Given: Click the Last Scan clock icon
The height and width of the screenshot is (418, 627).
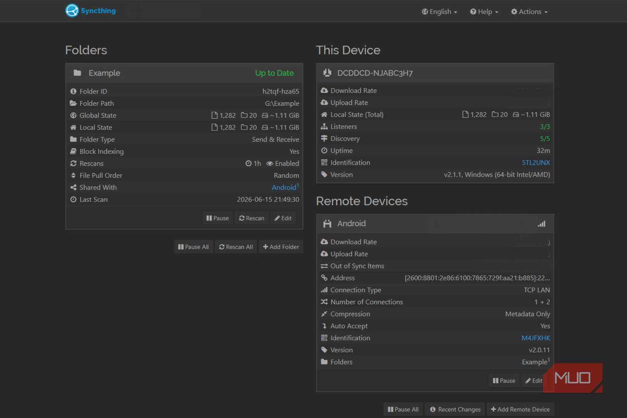Looking at the screenshot, I should click(x=73, y=199).
